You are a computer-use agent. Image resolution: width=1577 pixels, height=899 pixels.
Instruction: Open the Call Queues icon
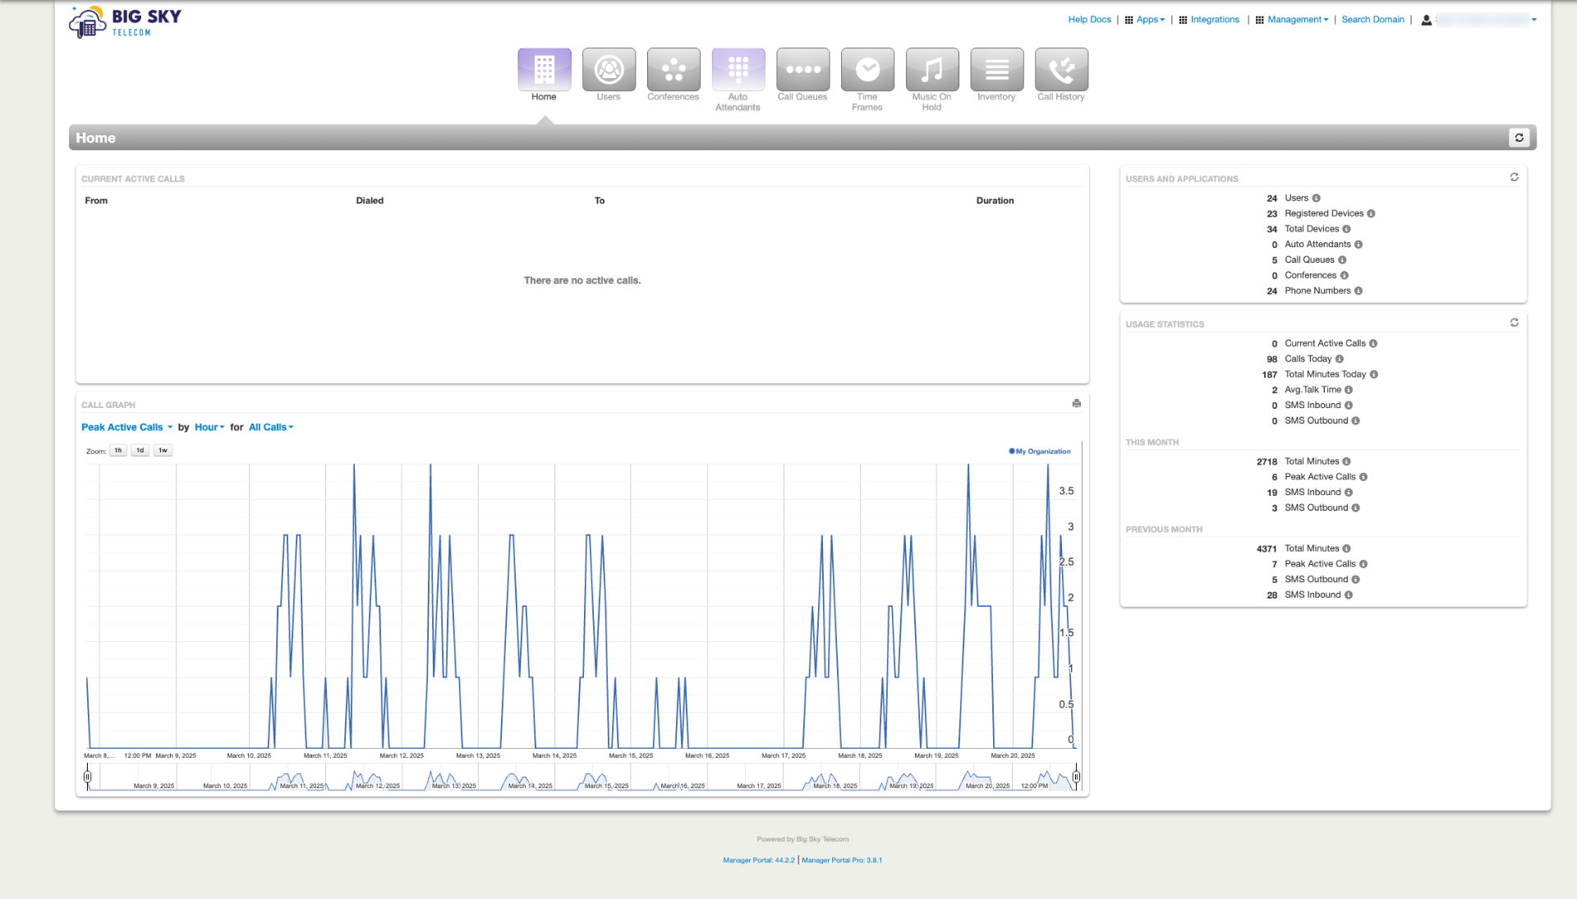[x=802, y=70]
